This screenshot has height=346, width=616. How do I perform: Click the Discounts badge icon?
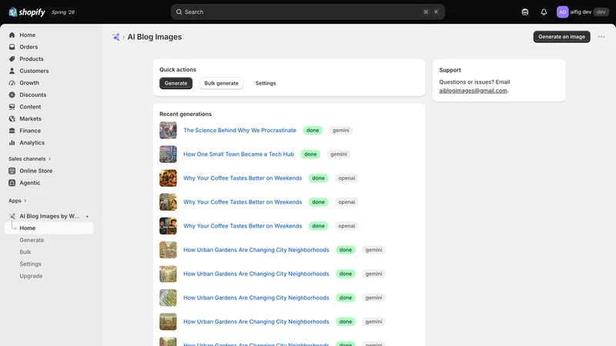pyautogui.click(x=12, y=95)
